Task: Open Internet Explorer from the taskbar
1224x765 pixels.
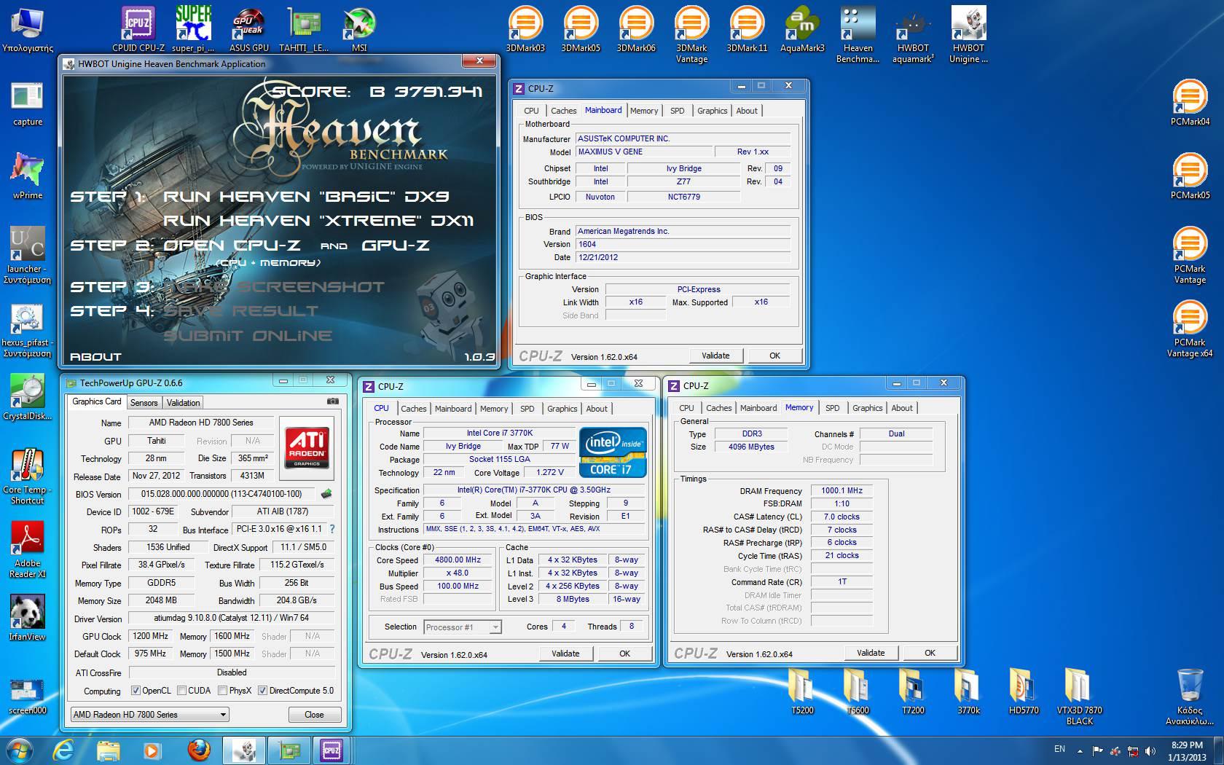Action: coord(63,750)
